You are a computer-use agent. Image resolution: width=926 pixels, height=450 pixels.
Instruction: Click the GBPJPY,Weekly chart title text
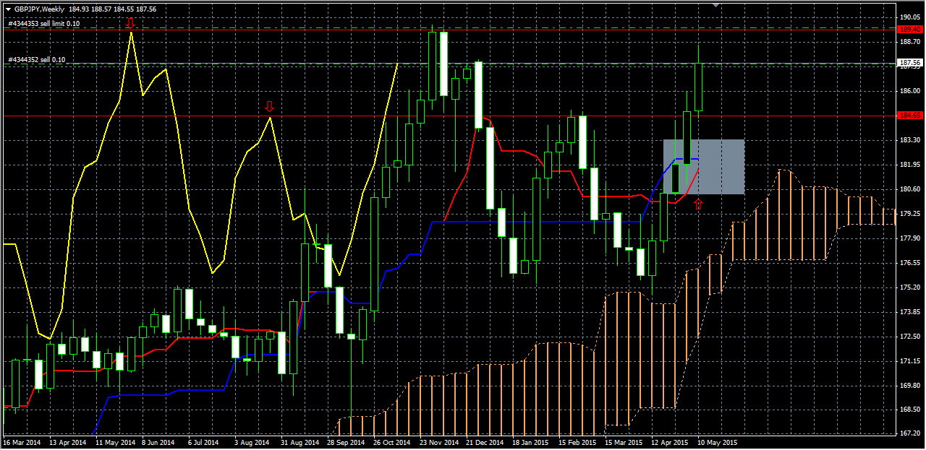click(x=39, y=9)
